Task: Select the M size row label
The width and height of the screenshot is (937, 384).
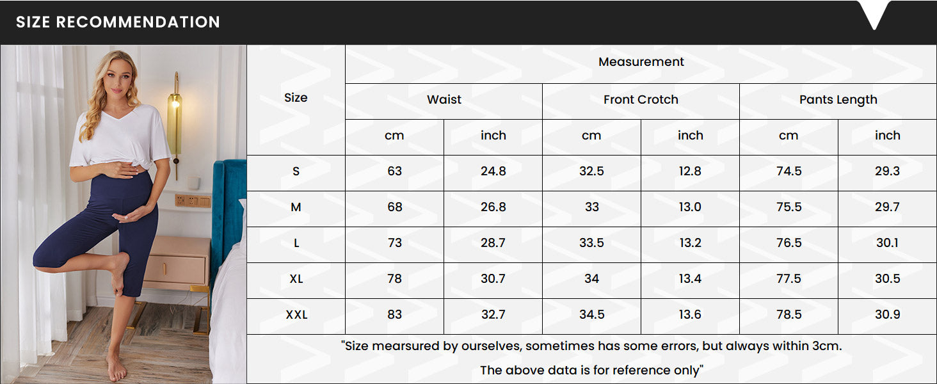Action: [x=296, y=207]
